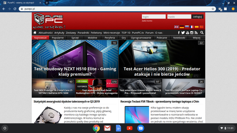Click the purepc.pl address bar
The image size is (237, 133).
click(117, 9)
